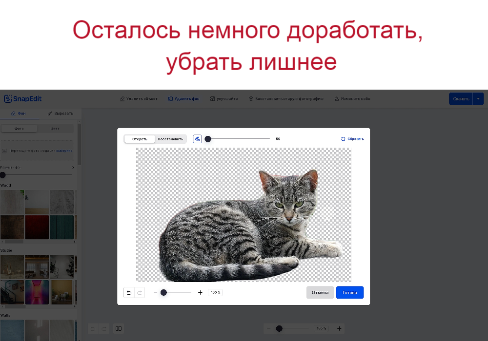Confirm editing with the Готово button
The height and width of the screenshot is (341, 488).
point(349,292)
